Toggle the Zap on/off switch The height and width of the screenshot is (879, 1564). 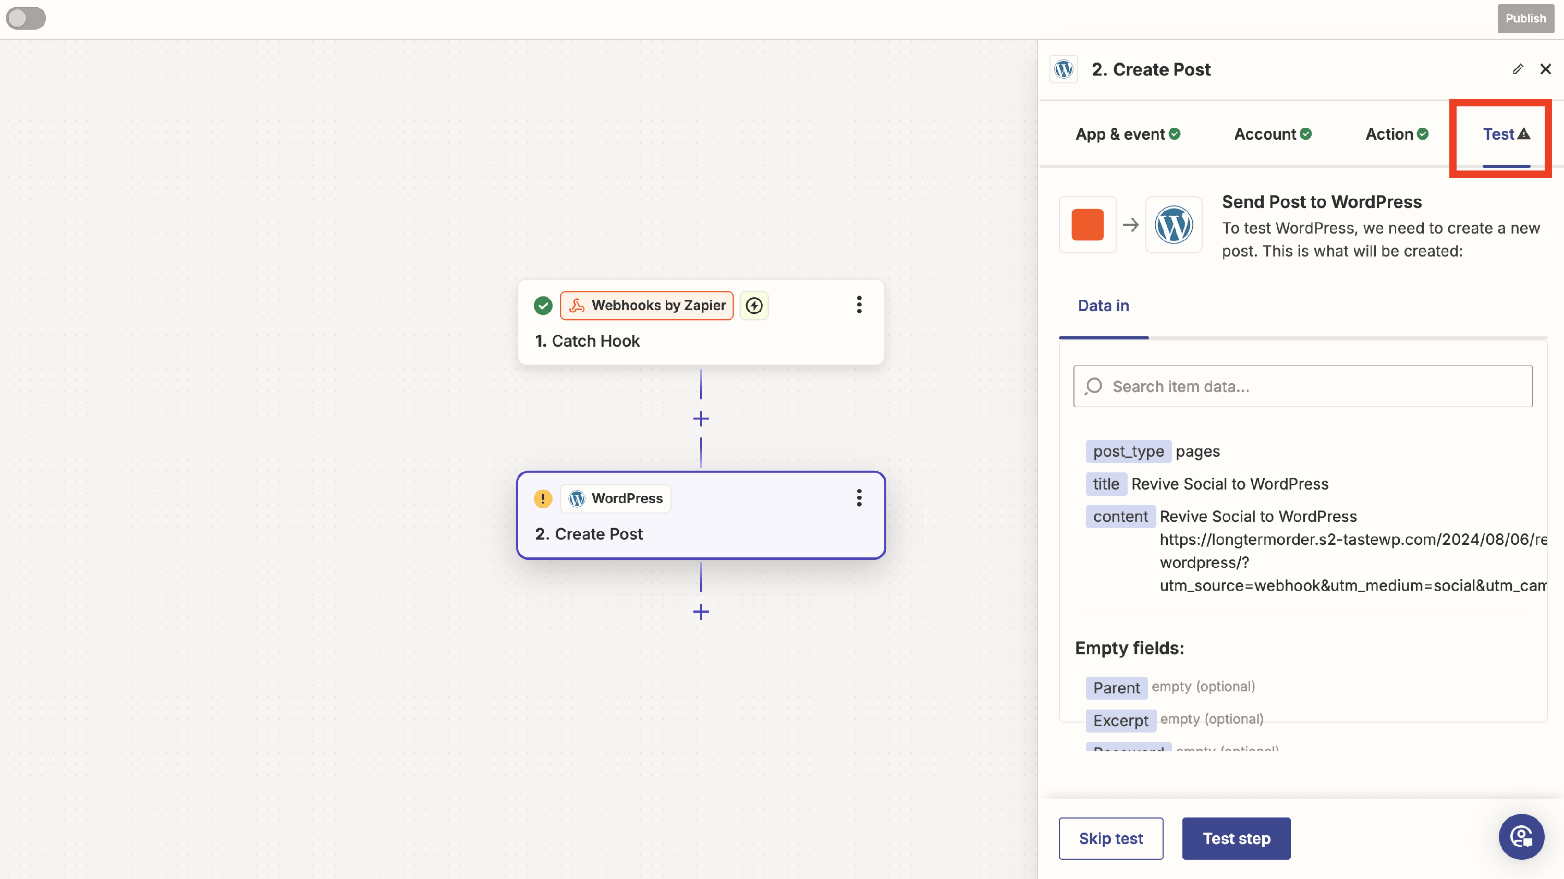click(x=26, y=18)
